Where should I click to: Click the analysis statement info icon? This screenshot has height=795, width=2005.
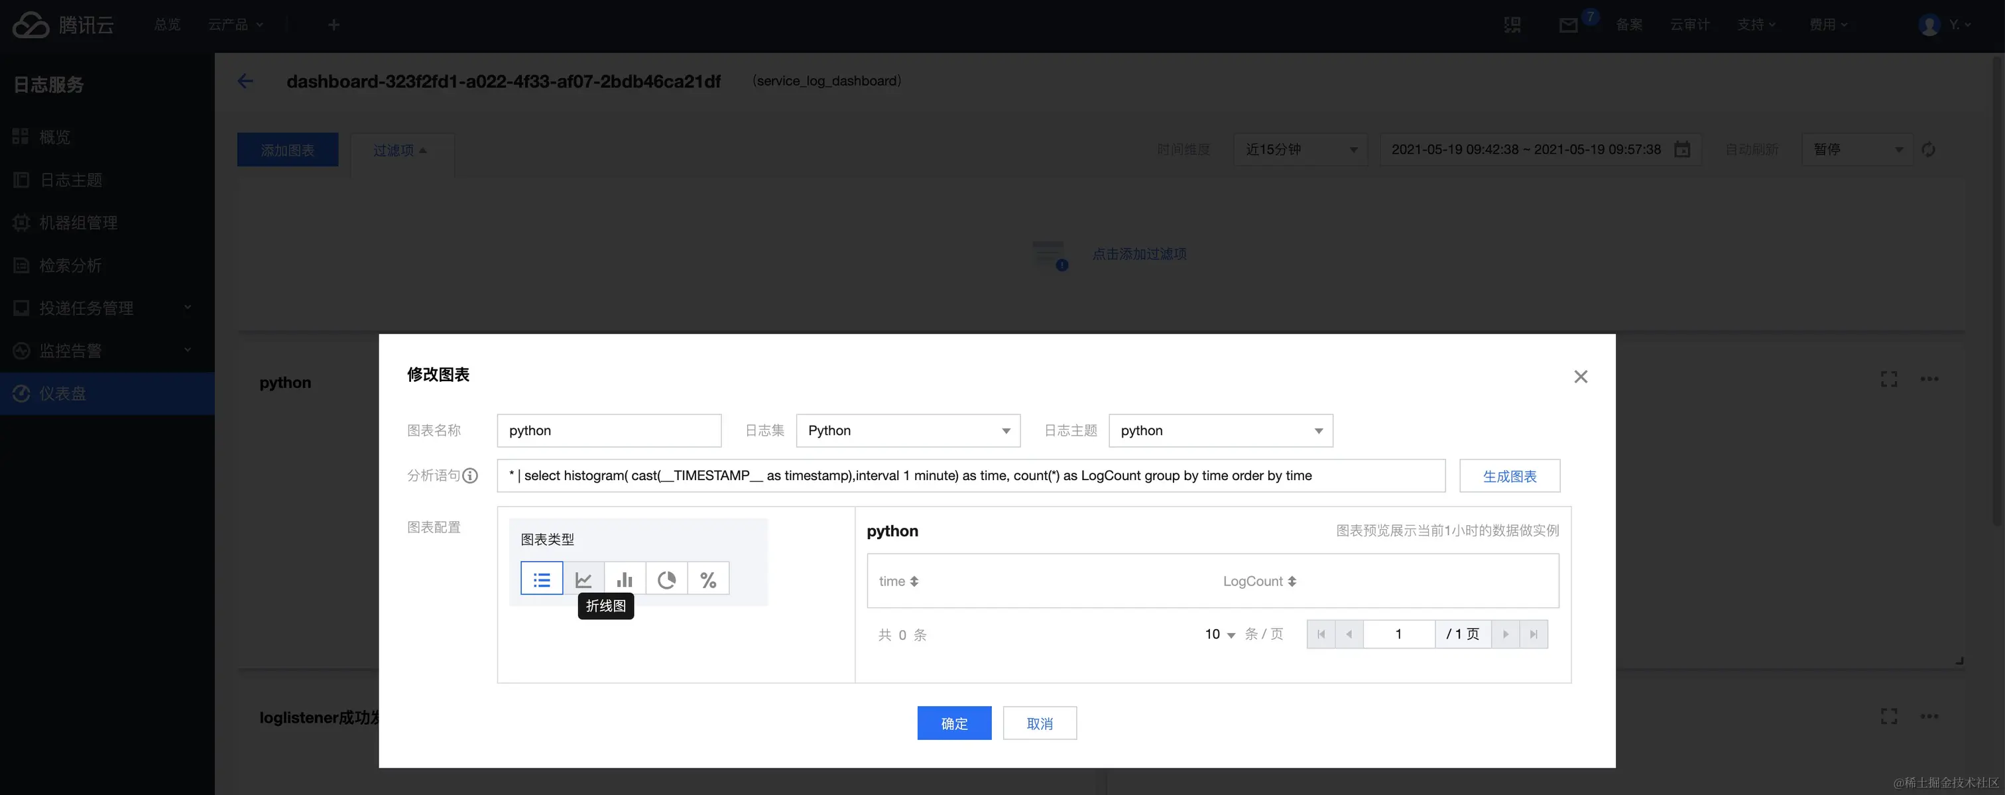[470, 476]
